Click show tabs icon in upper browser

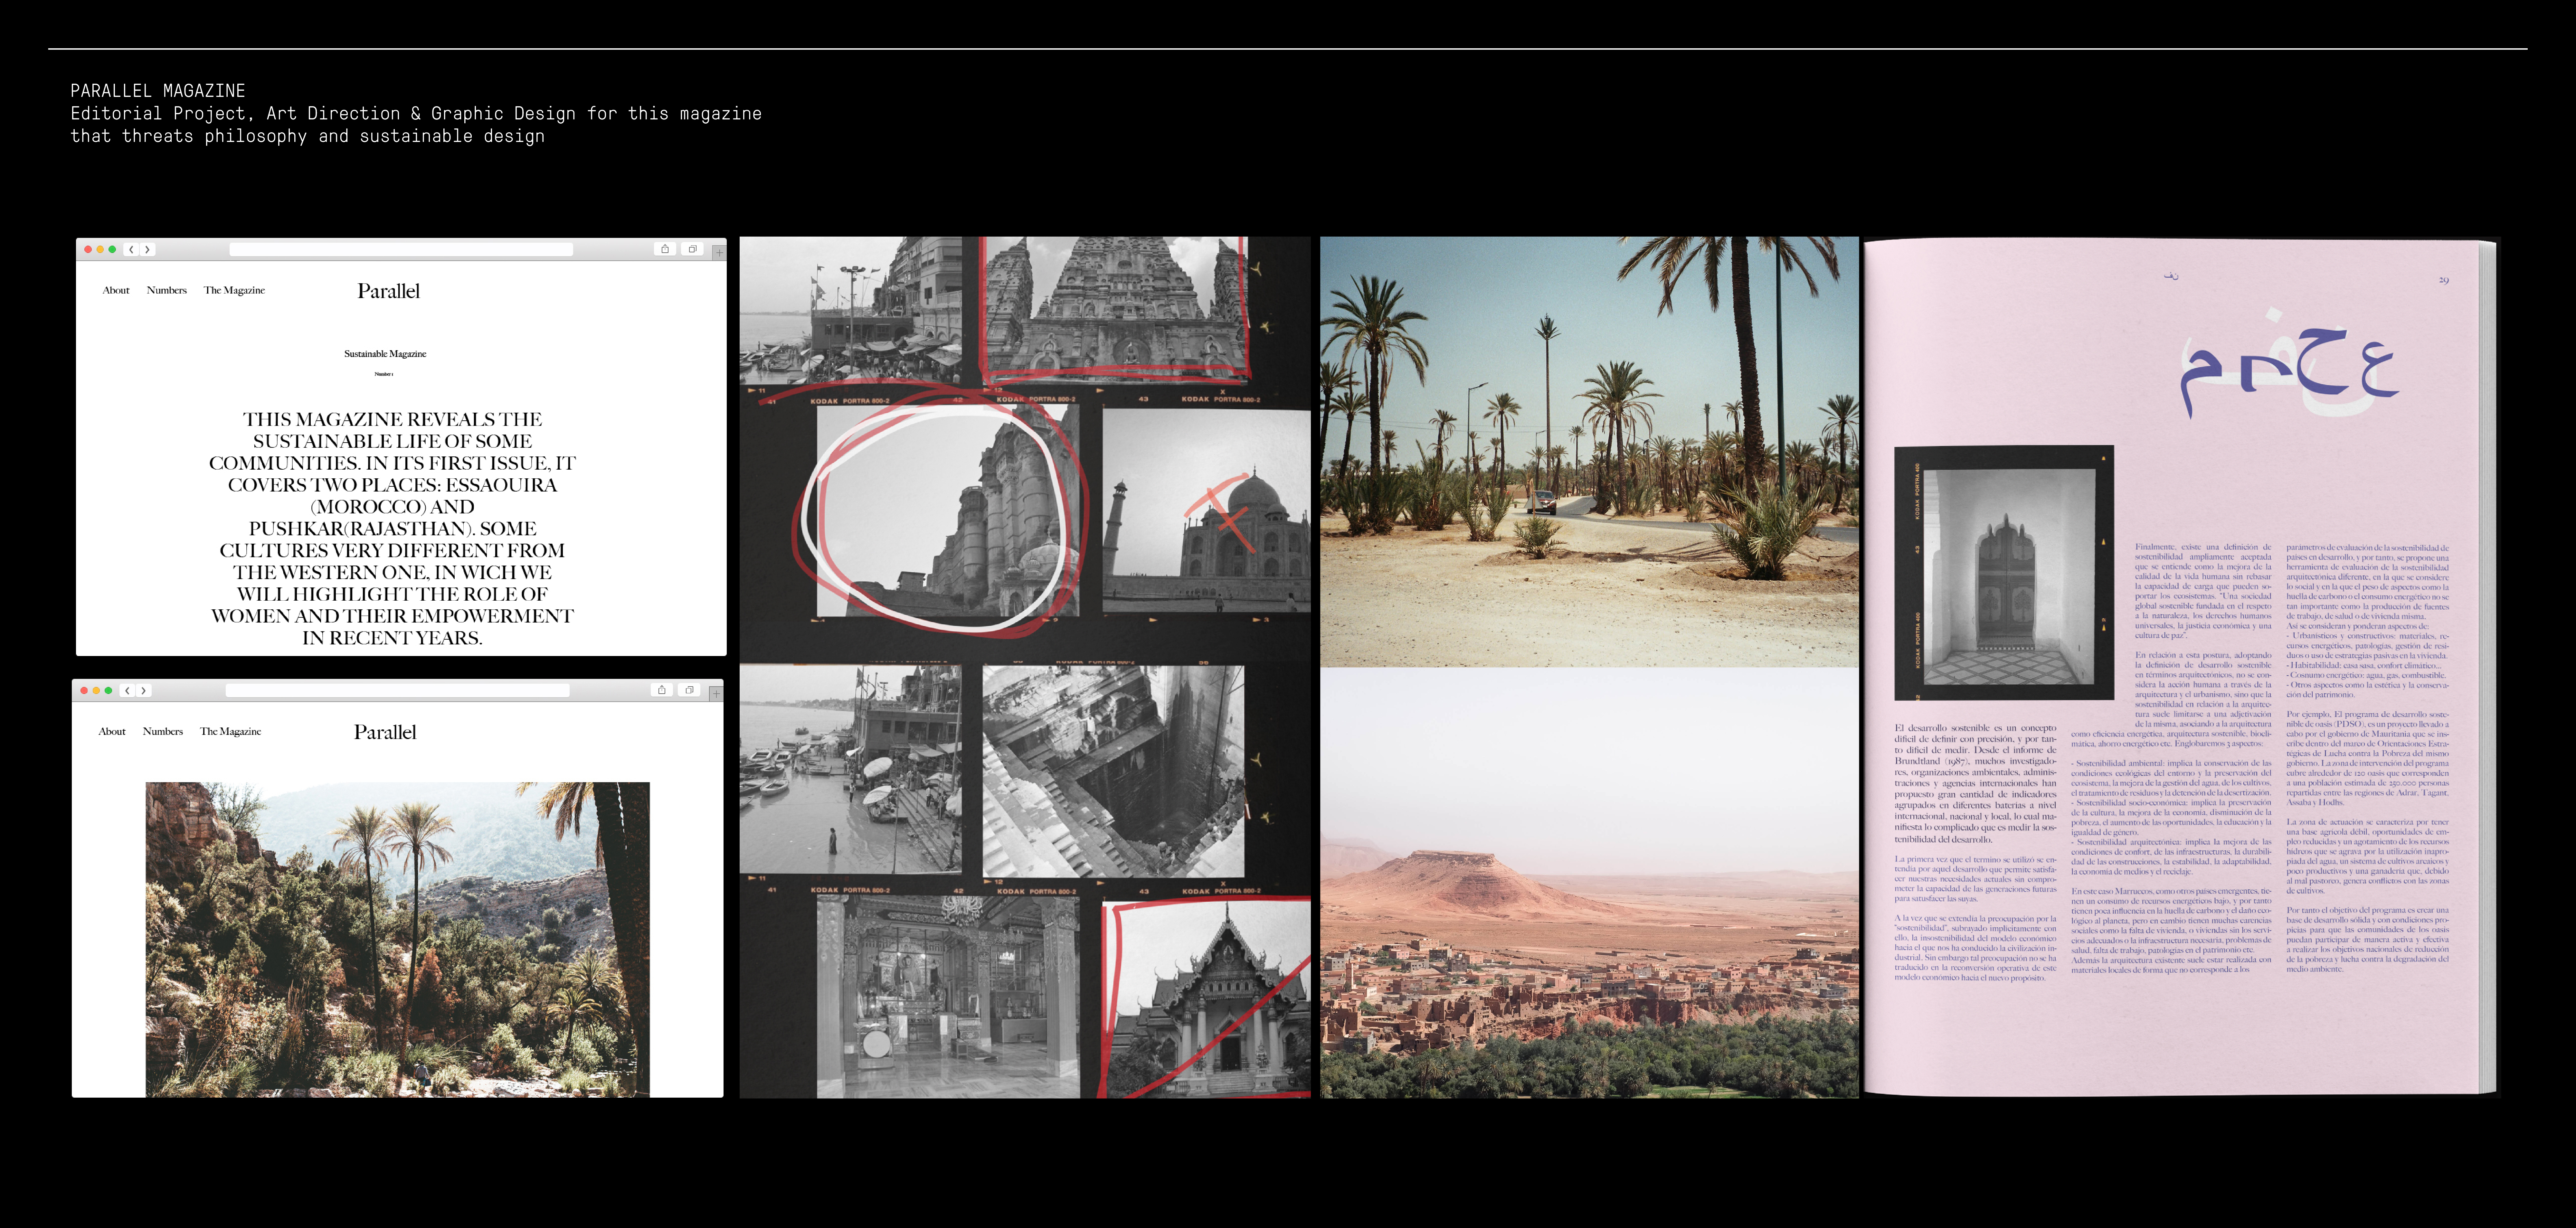click(692, 249)
